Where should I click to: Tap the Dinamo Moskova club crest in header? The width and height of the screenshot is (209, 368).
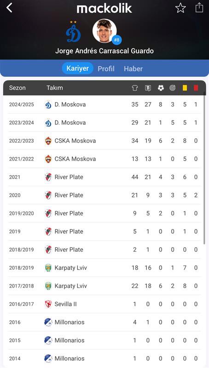[x=73, y=32]
